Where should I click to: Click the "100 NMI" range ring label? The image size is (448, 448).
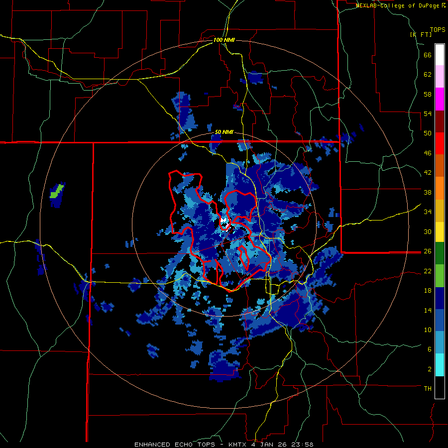click(224, 40)
